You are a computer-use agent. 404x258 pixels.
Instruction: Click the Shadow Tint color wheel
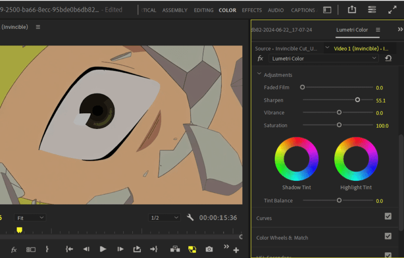(x=296, y=159)
